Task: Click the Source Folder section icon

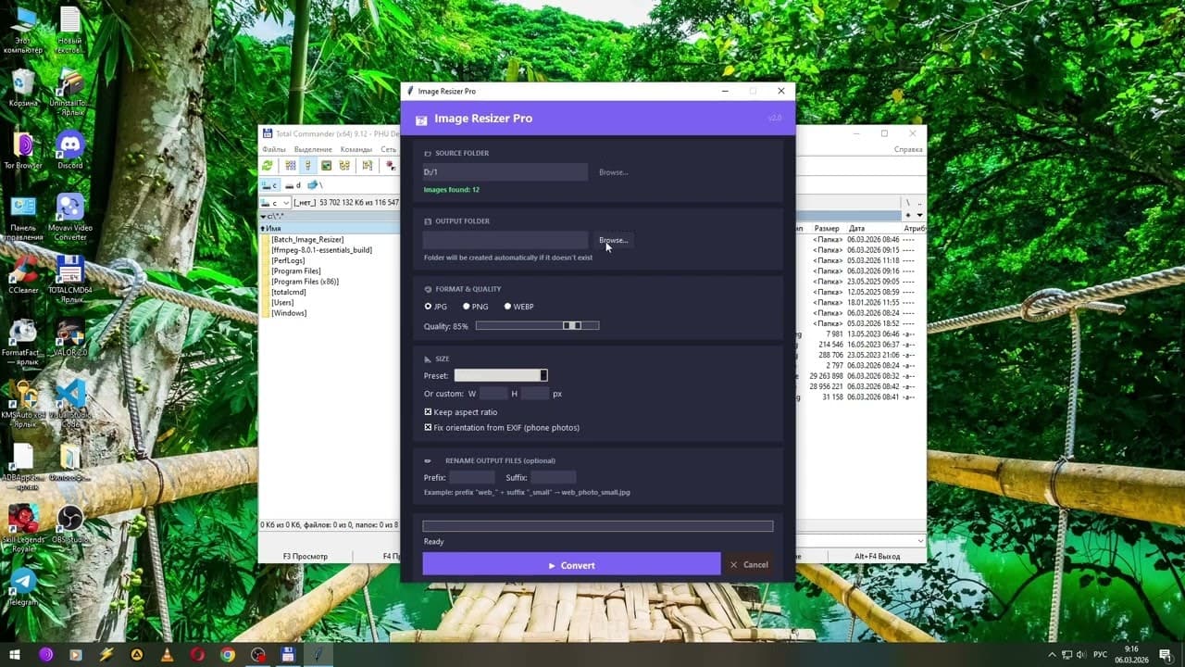Action: click(428, 153)
